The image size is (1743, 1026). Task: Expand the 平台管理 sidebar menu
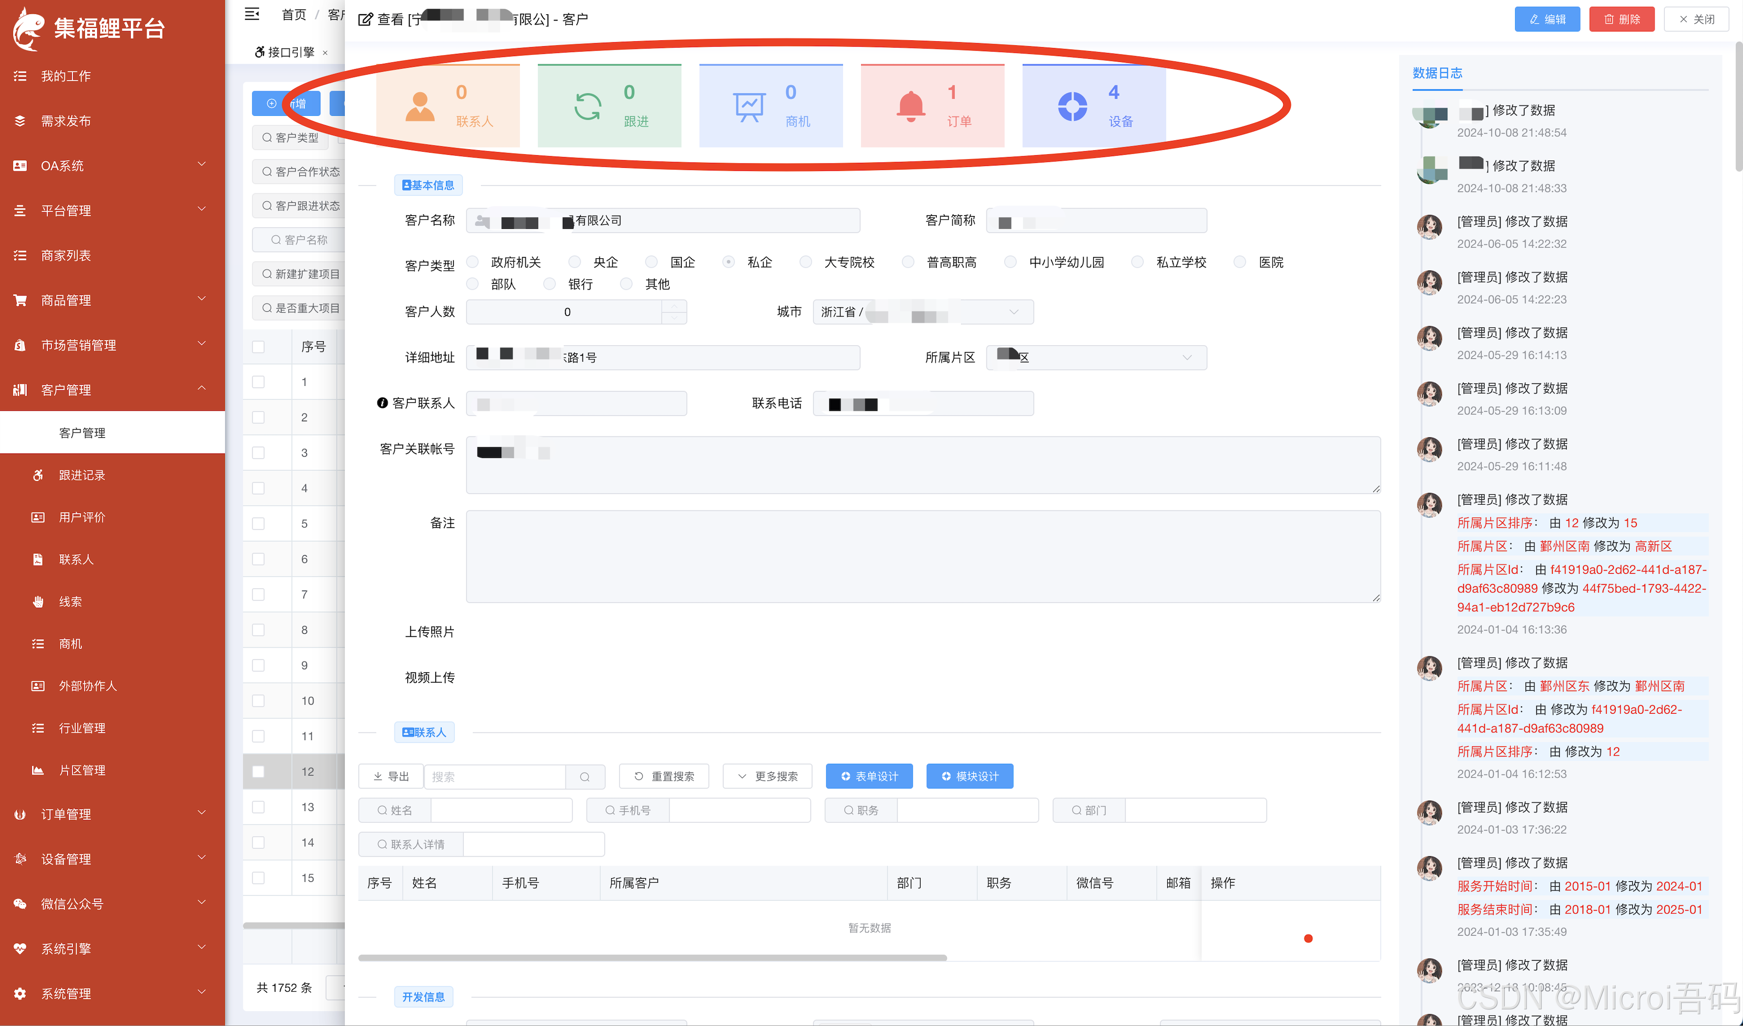[x=112, y=211]
